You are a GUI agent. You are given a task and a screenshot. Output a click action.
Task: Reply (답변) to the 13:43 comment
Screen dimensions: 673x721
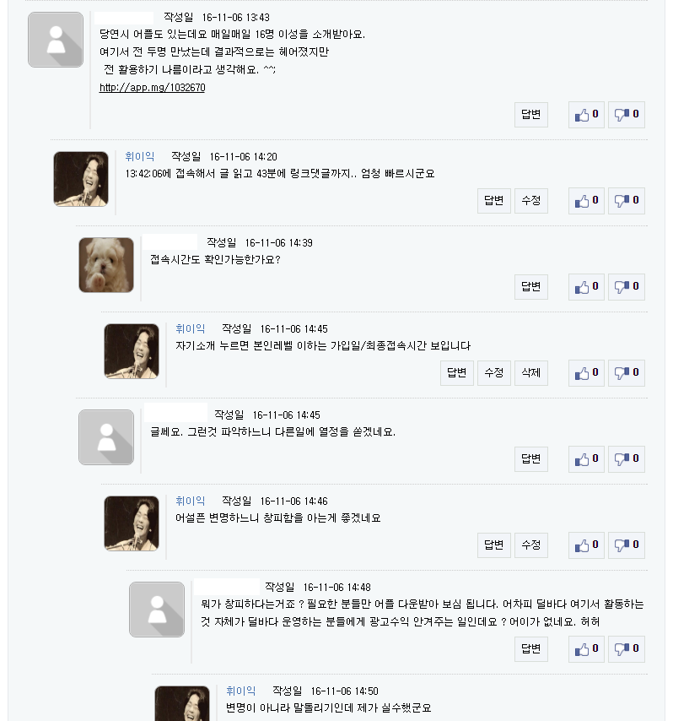pos(531,115)
